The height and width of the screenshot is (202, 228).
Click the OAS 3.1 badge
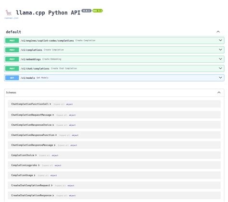pyautogui.click(x=98, y=11)
